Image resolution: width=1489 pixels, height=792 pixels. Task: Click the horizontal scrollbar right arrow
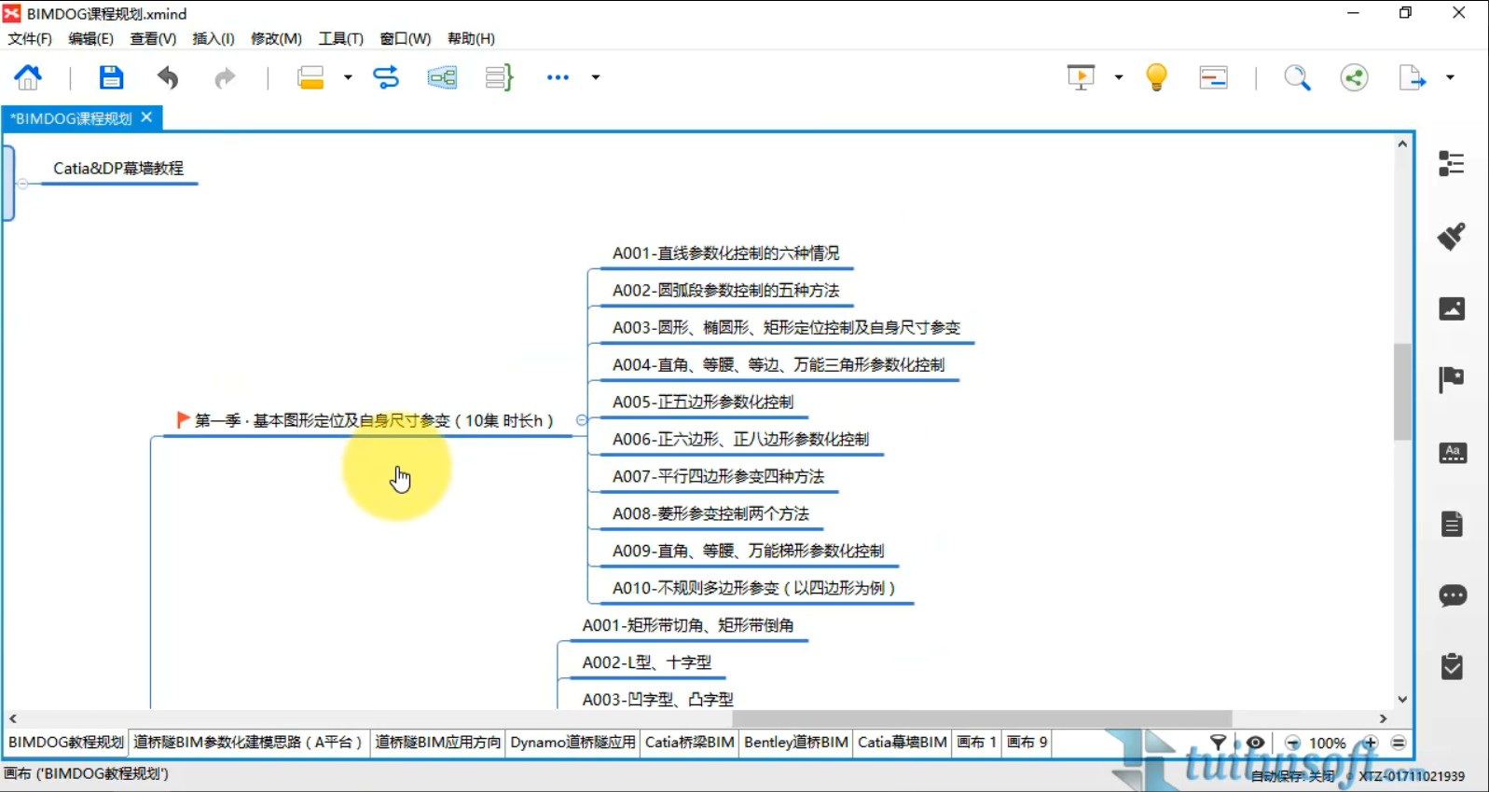pos(1384,718)
